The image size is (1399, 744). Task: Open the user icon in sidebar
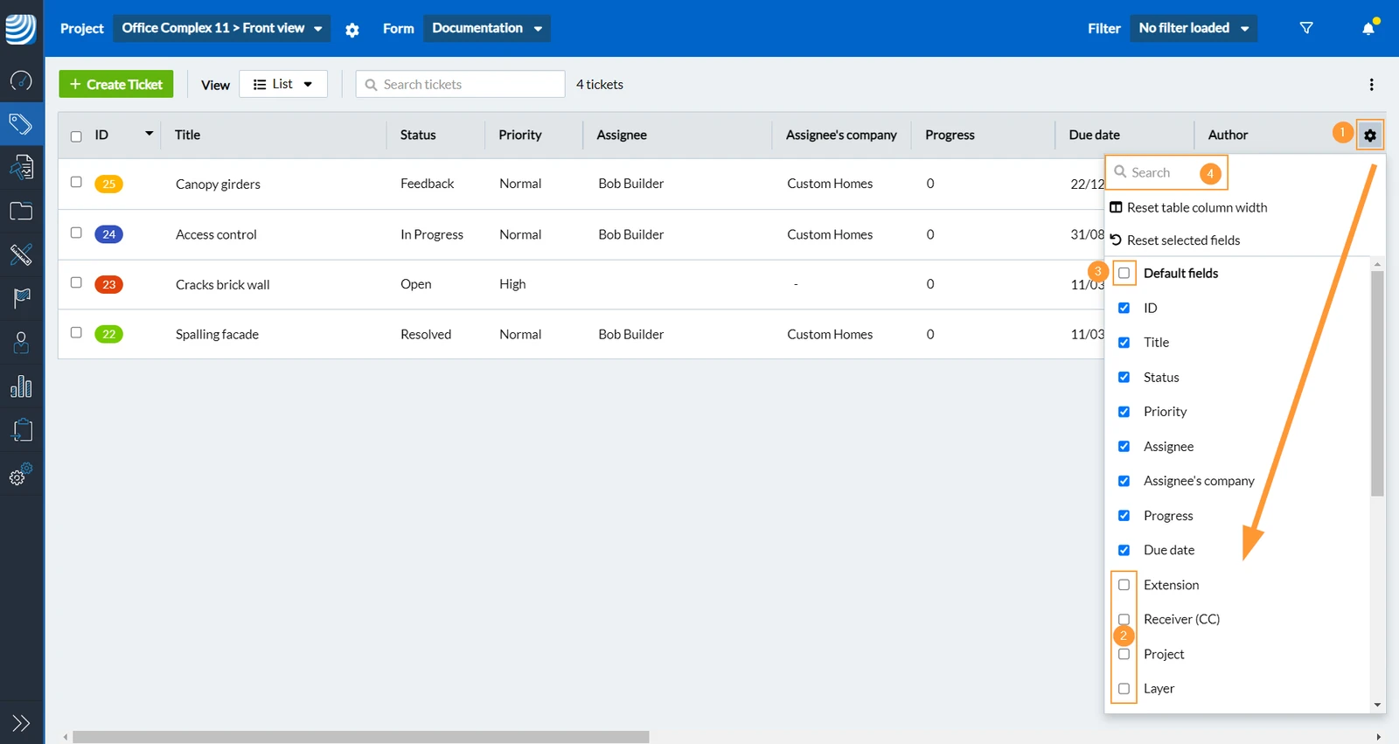[x=21, y=343]
